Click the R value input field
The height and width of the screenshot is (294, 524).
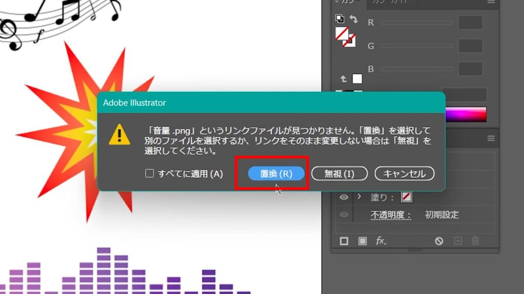[470, 23]
